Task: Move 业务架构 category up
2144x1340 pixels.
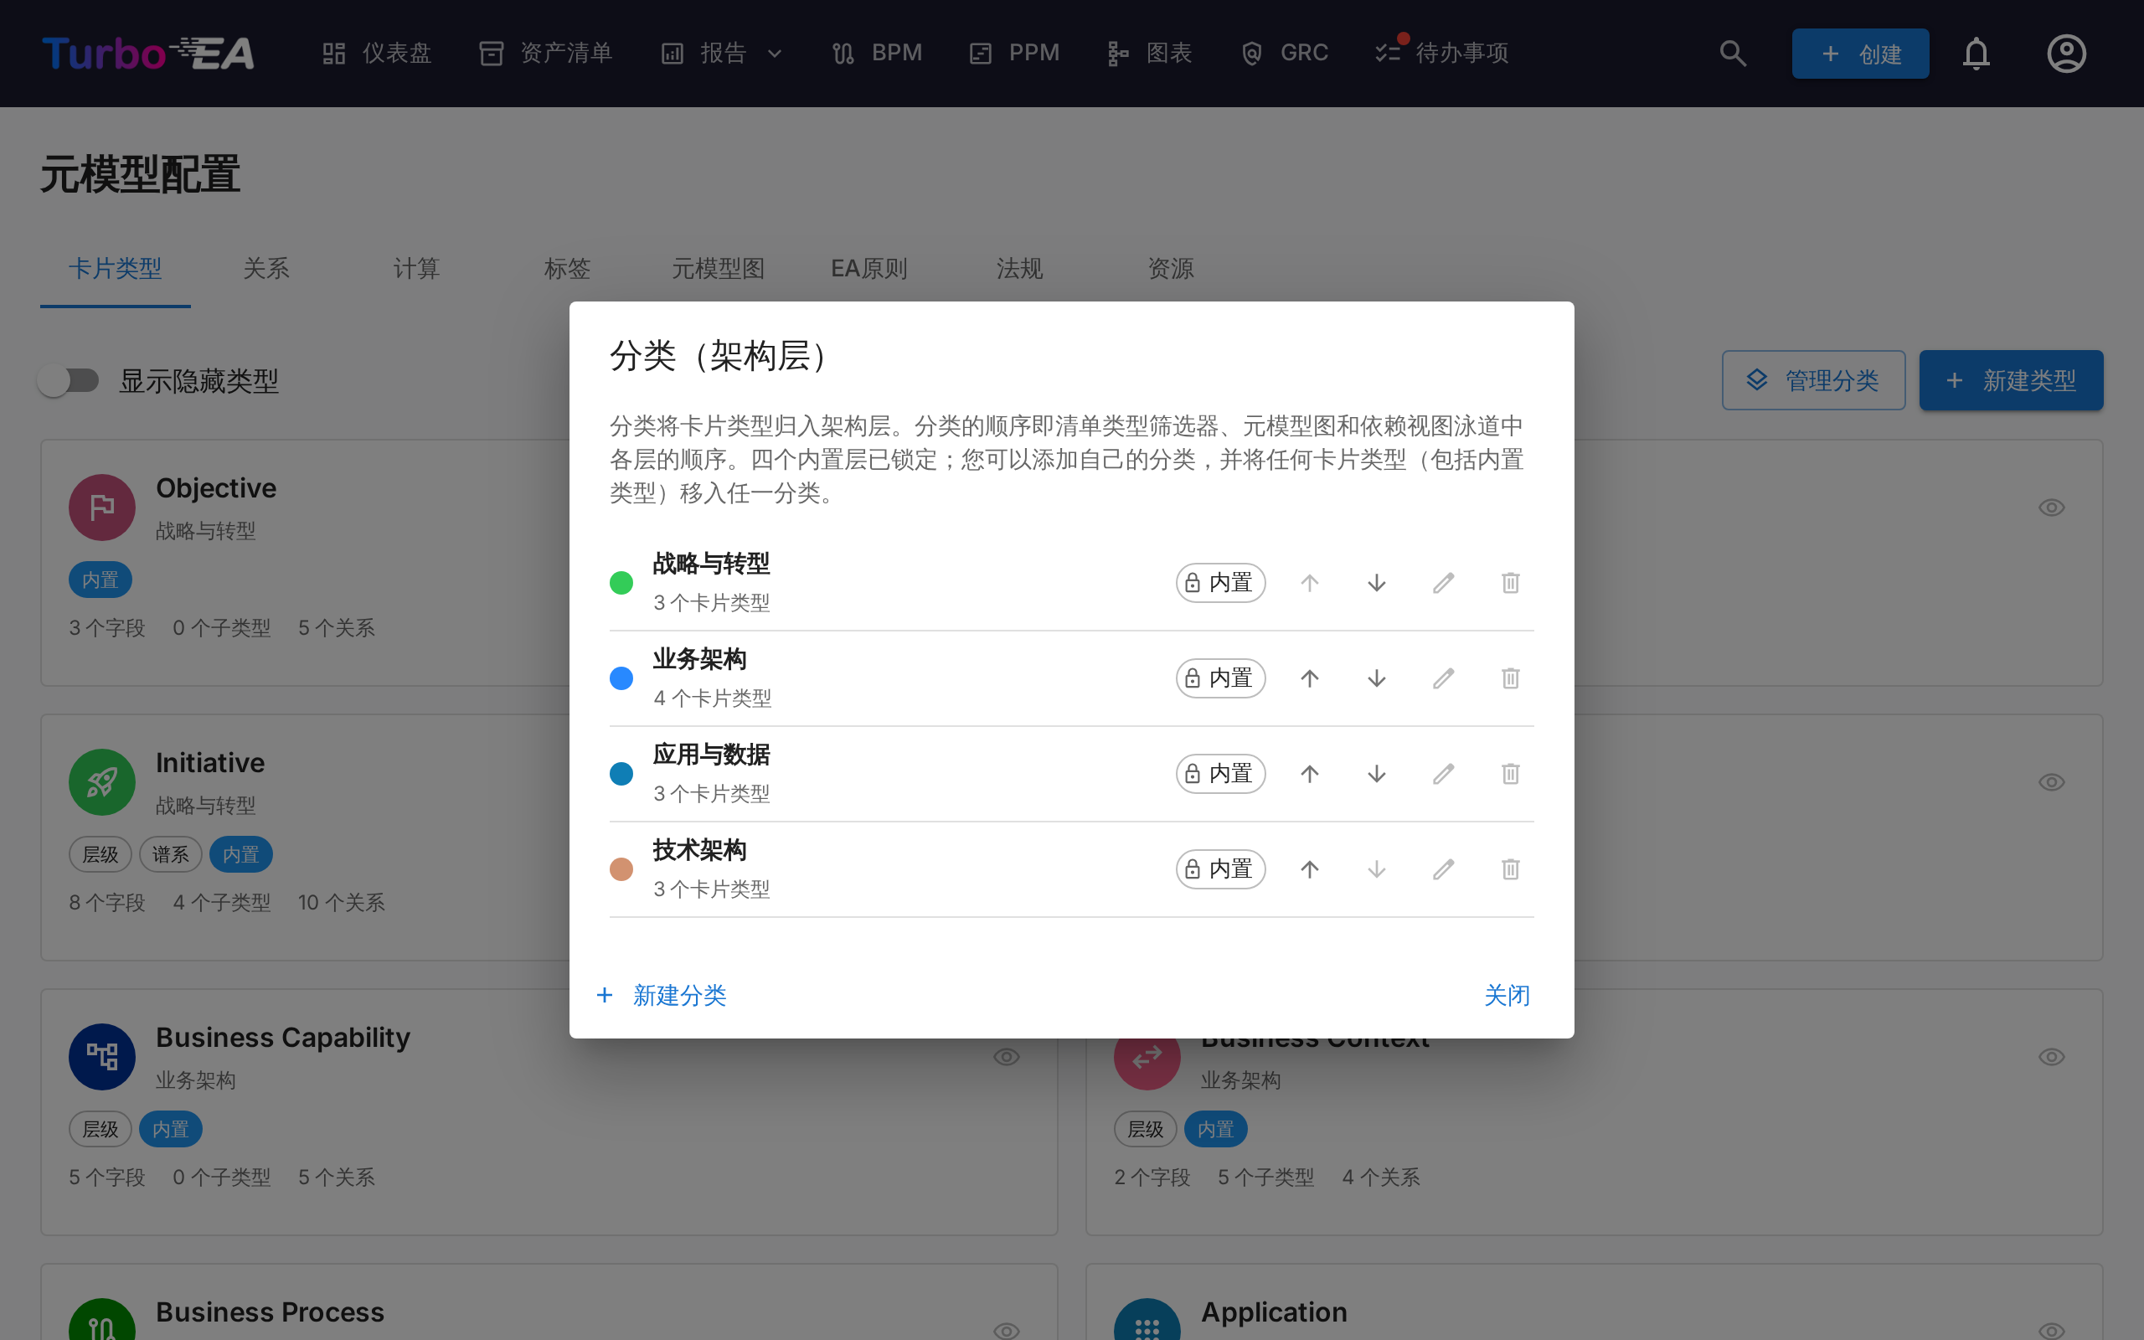Action: click(x=1310, y=679)
